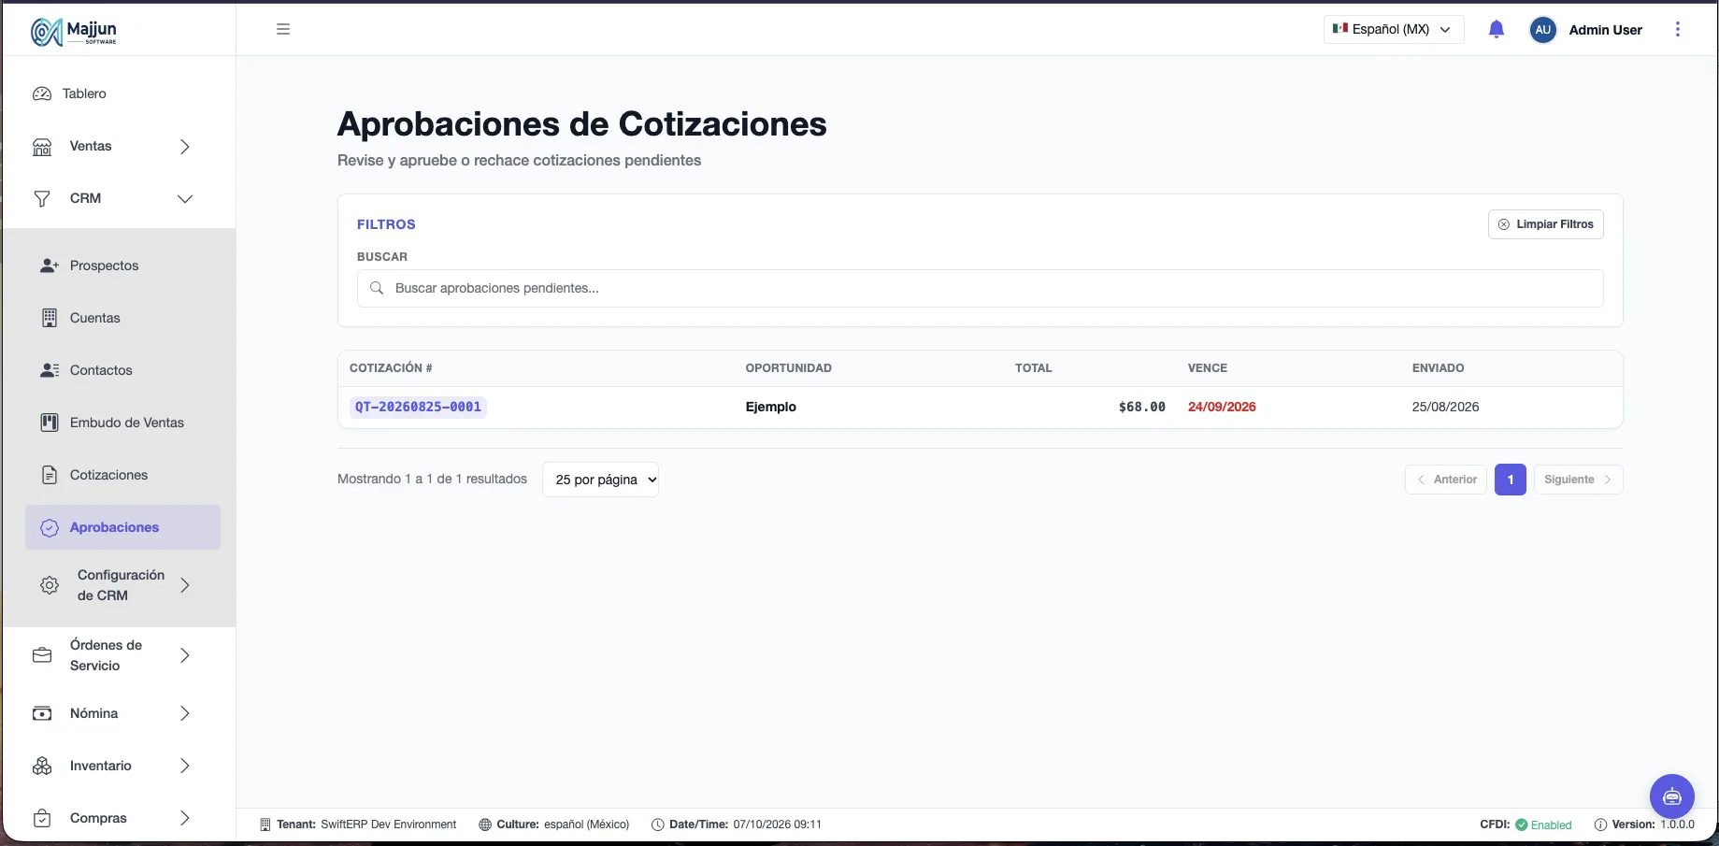Open the notifications bell icon

(x=1496, y=29)
